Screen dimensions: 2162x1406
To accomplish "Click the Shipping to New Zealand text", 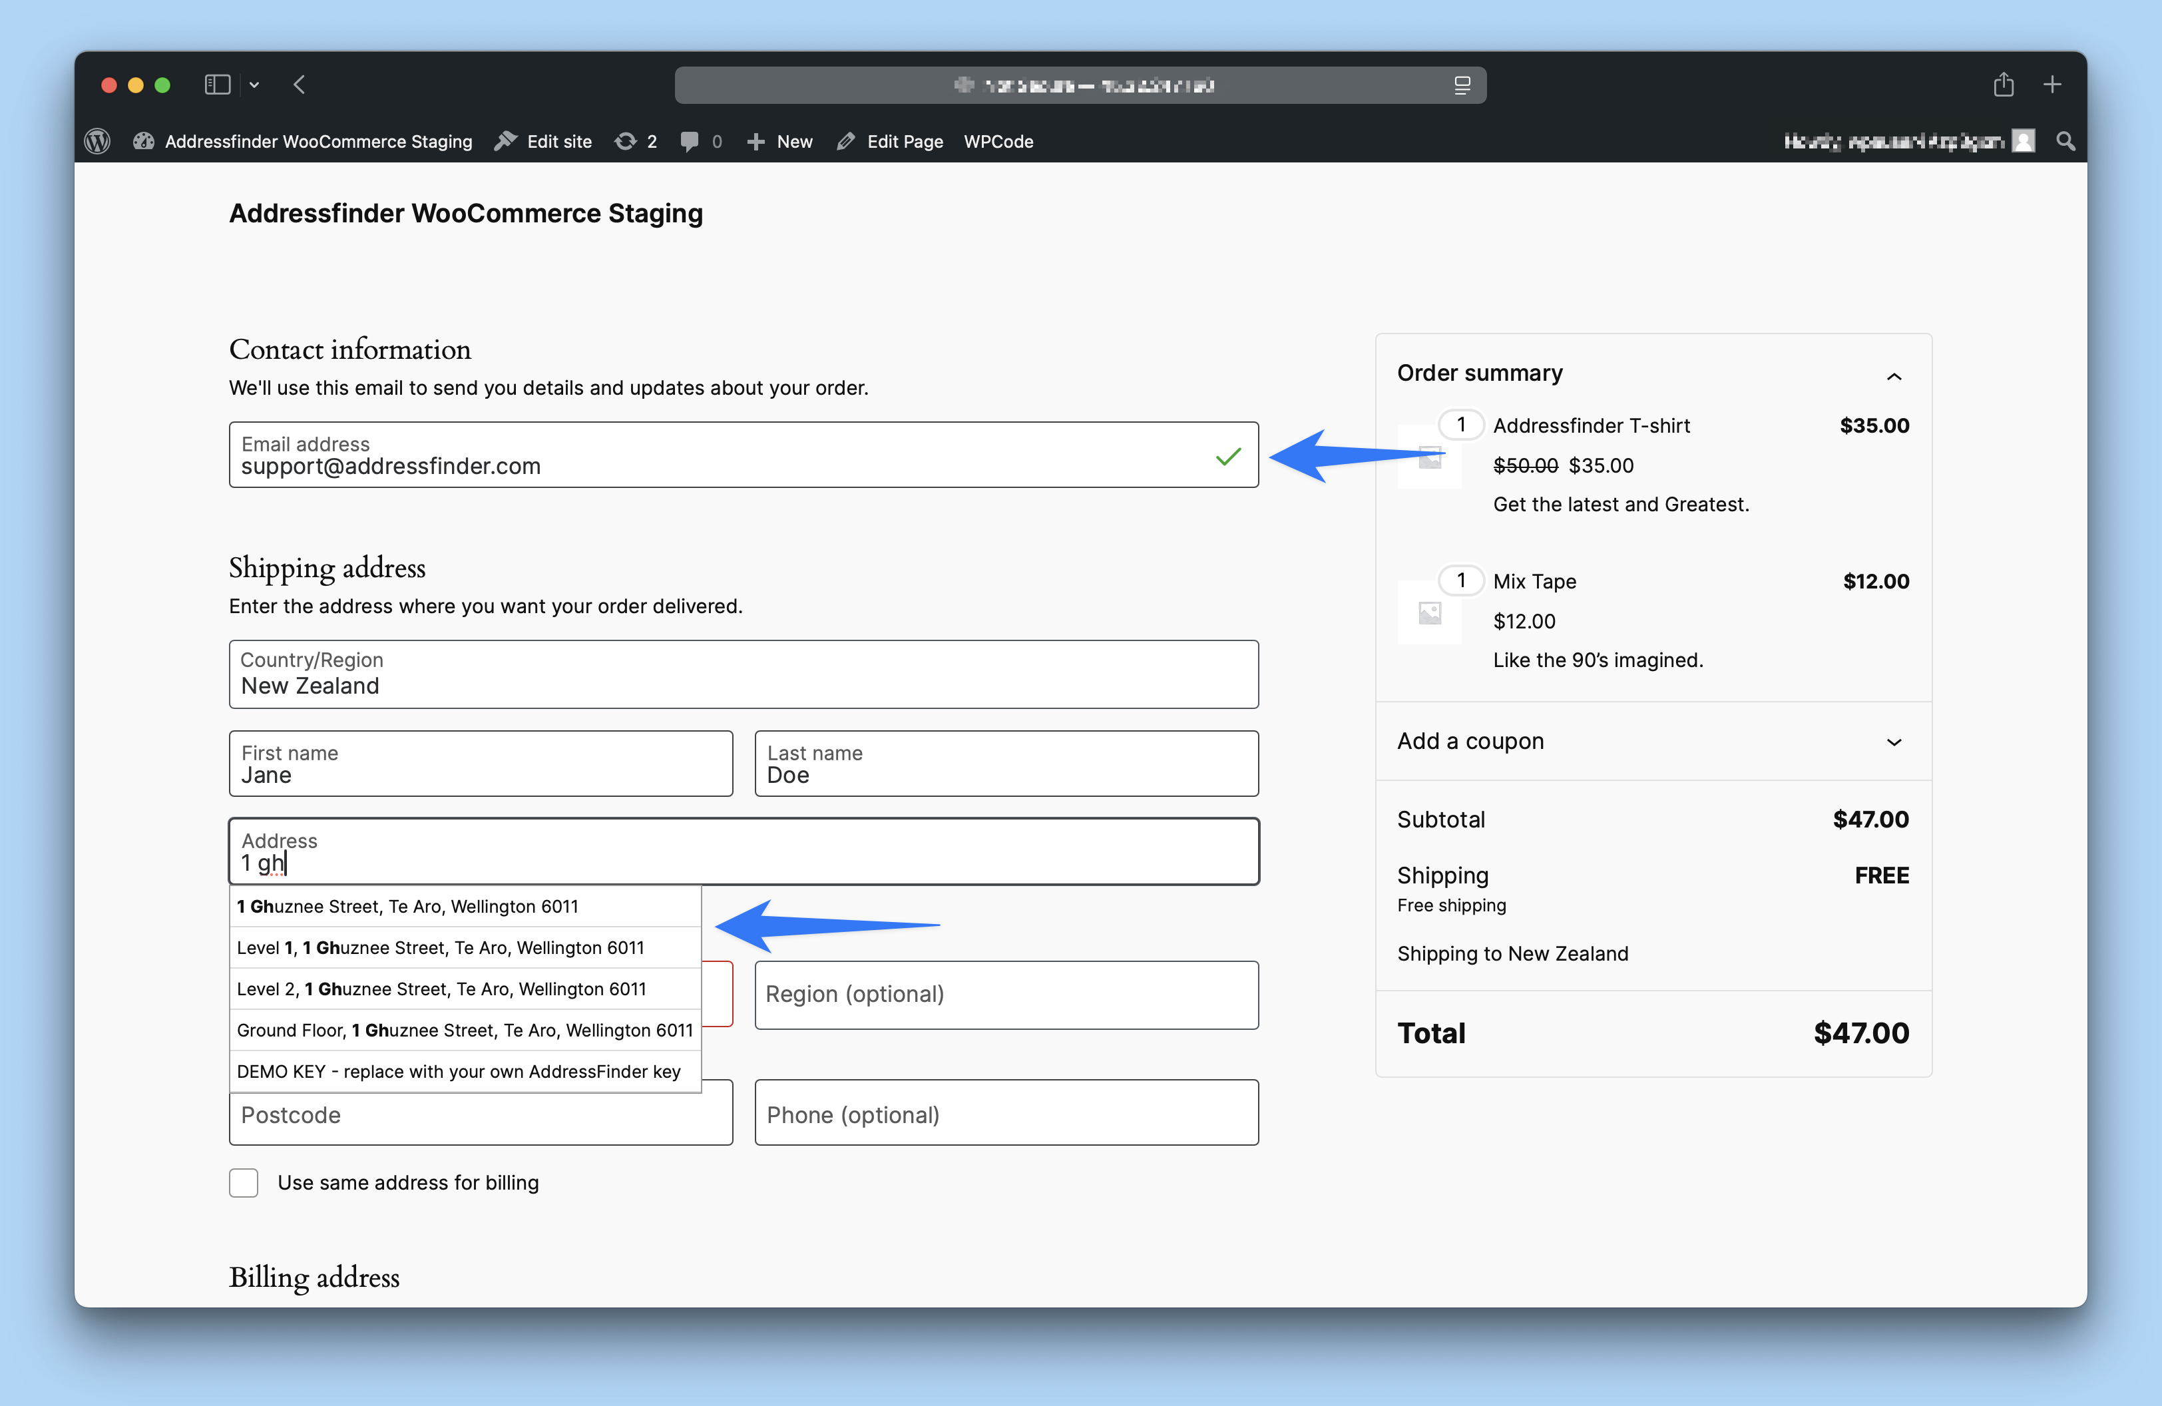I will coord(1512,954).
